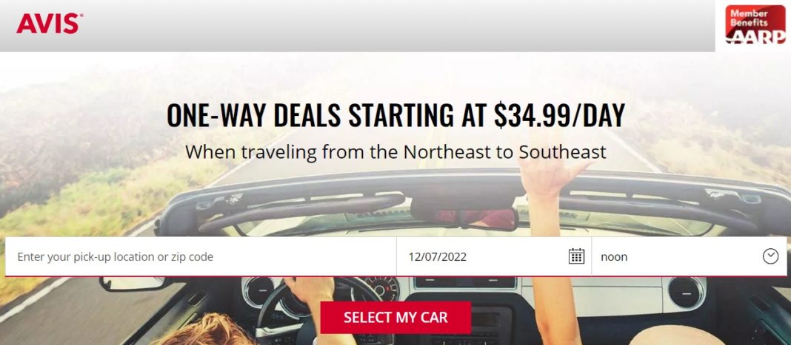The width and height of the screenshot is (791, 345).
Task: Expand the noon pick-up time dropdown
Action: click(x=689, y=256)
